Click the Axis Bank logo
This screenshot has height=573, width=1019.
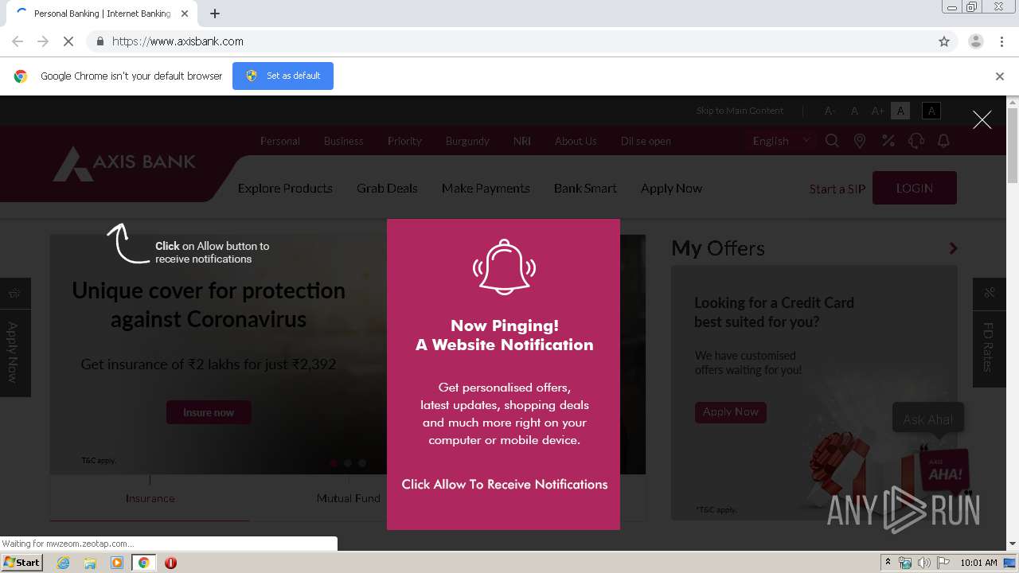tap(124, 163)
